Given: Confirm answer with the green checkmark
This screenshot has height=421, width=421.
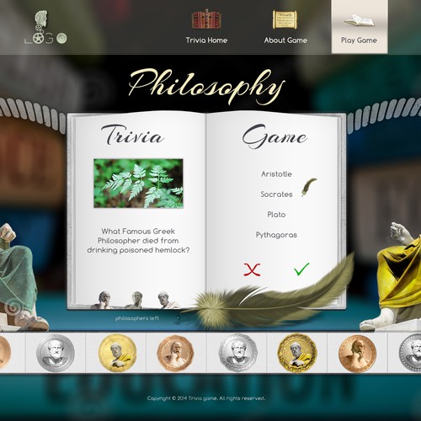Looking at the screenshot, I should [301, 269].
